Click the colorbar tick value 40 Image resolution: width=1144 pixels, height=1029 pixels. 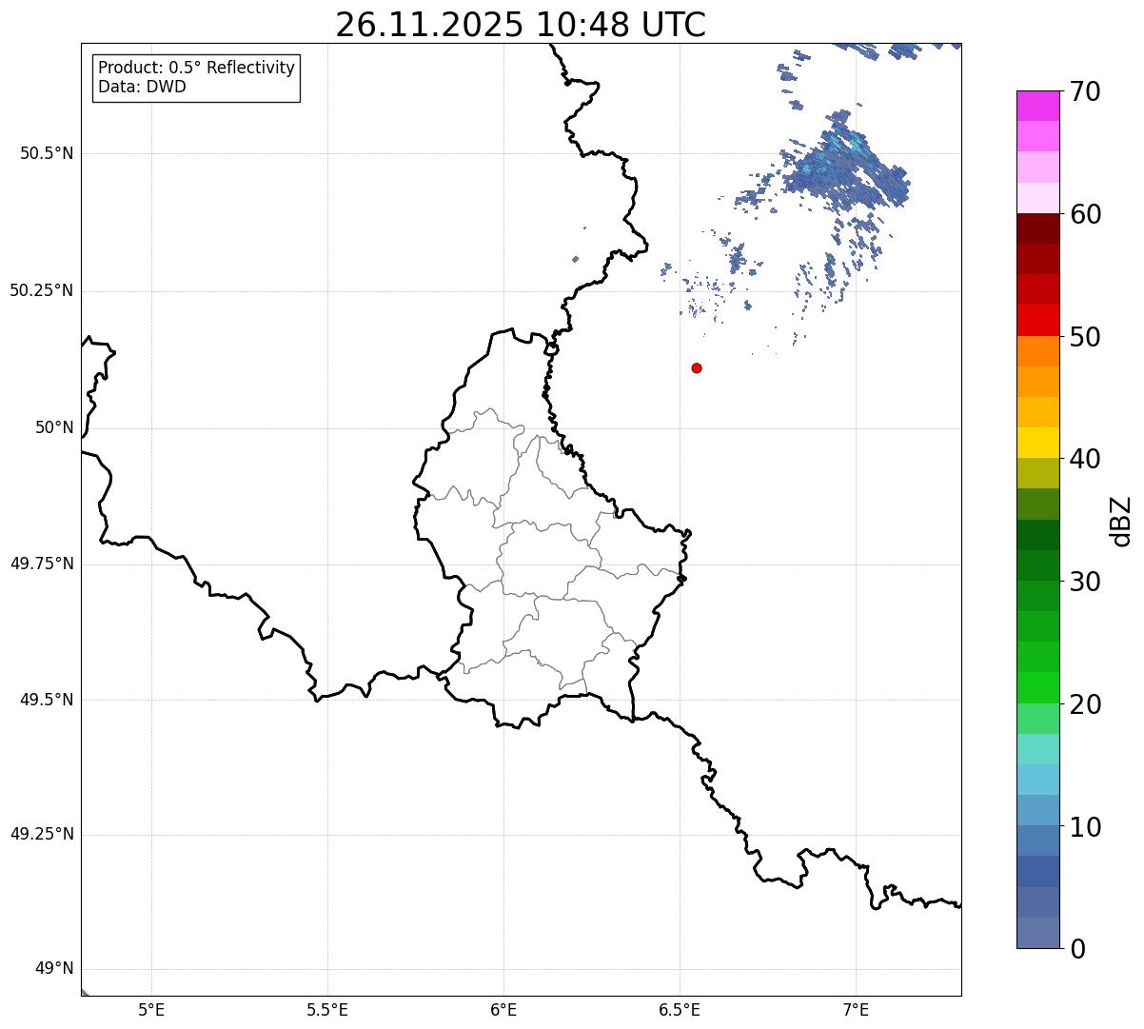pos(1085,460)
